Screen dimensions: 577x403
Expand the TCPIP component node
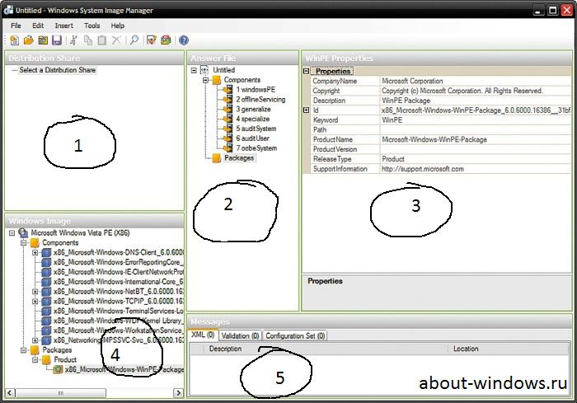point(35,301)
